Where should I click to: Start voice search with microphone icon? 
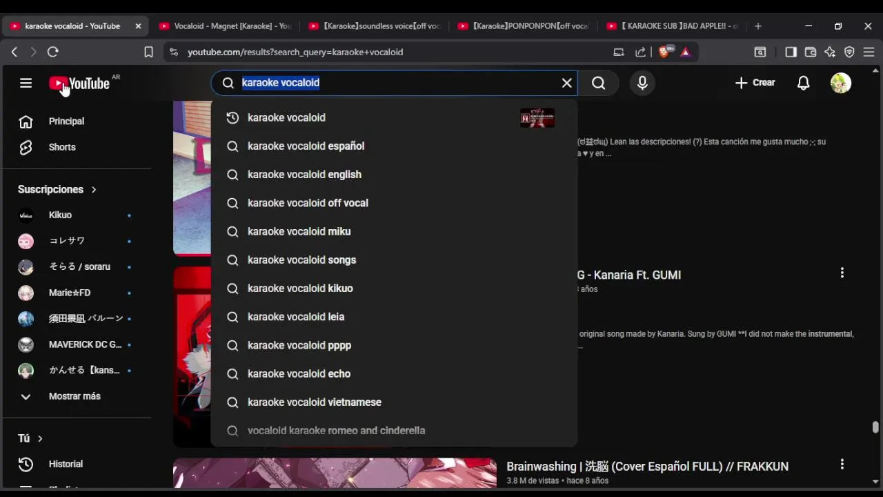642,83
